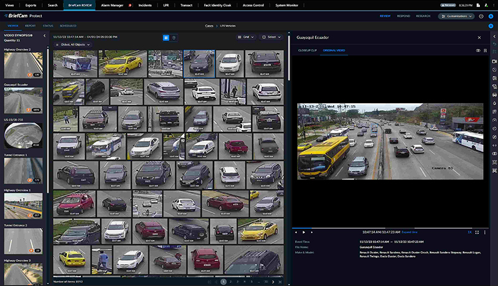Change the 1X playback speed
This screenshot has width=498, height=286.
coord(469,232)
